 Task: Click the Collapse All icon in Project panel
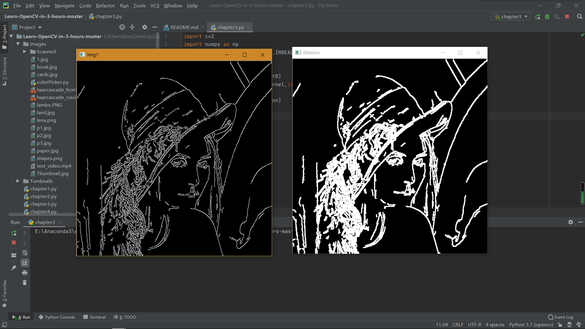(x=132, y=27)
